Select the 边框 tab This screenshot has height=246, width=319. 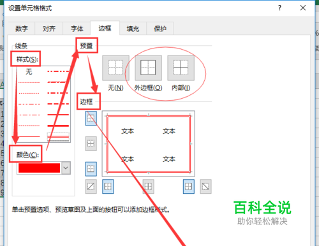point(105,28)
